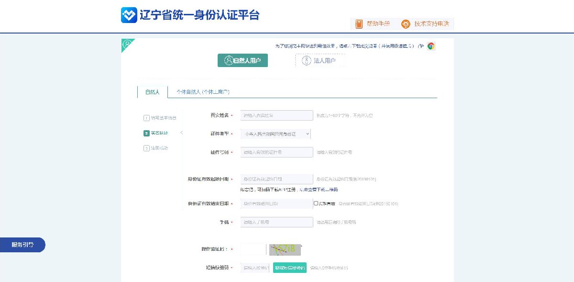Select the 法人用户 user type
Screen dimensions: 574x282
pyautogui.click(x=320, y=60)
